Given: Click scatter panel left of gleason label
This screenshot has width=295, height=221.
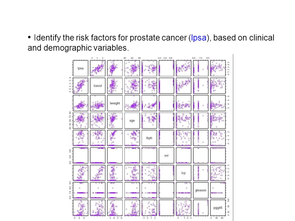Looking at the screenshot, I should 184,190.
